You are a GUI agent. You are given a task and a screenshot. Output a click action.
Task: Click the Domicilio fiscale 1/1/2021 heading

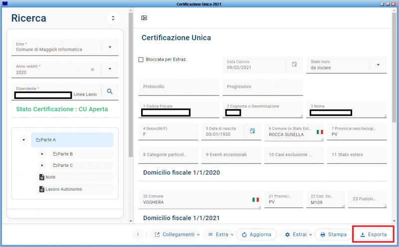coord(182,218)
